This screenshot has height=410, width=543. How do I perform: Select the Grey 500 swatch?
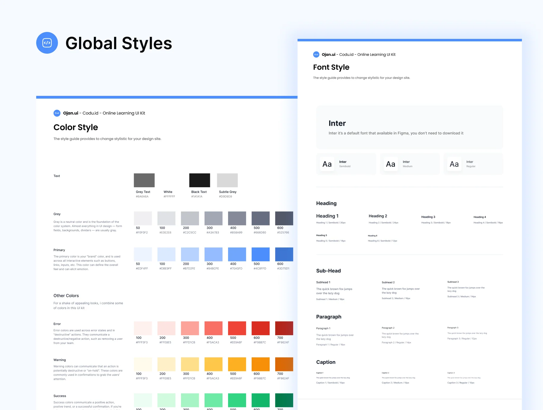click(x=261, y=218)
